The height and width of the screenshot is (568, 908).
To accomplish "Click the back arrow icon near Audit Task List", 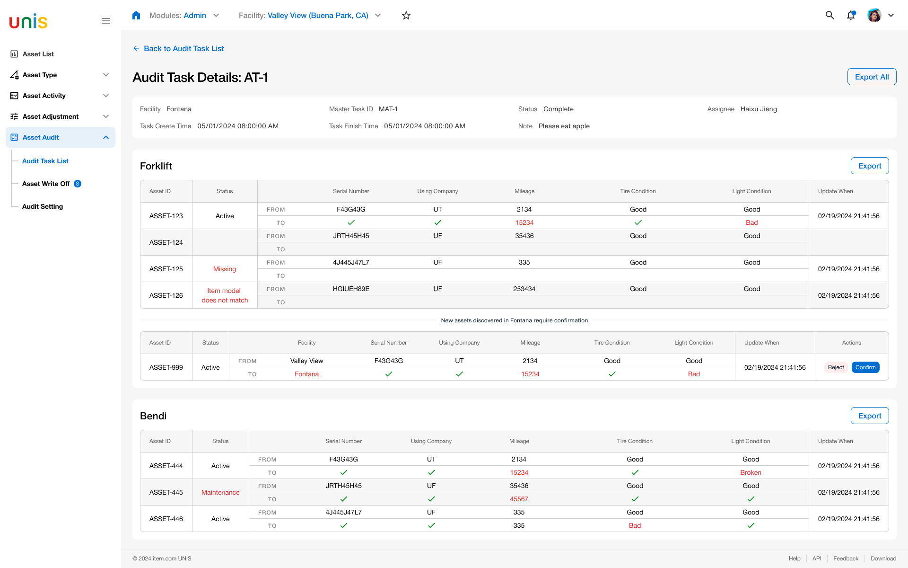I will [x=136, y=48].
